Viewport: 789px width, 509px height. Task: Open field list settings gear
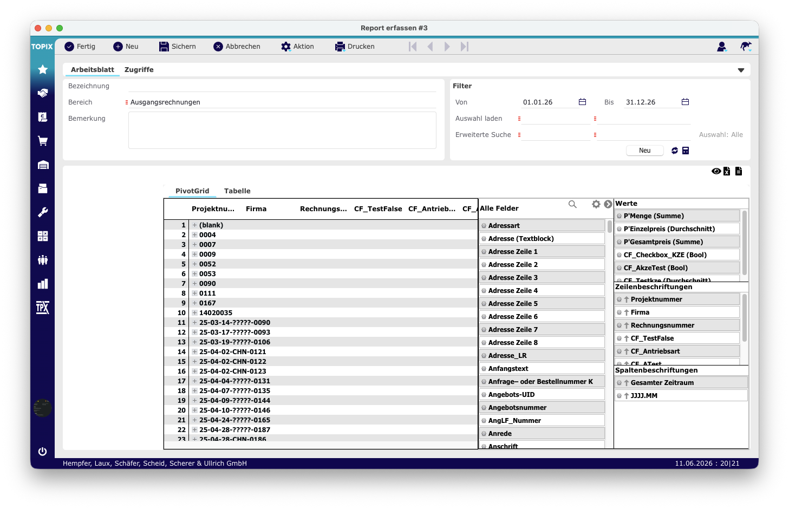tap(596, 204)
